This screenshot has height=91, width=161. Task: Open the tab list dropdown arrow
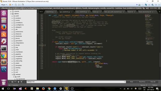(x=159, y=12)
